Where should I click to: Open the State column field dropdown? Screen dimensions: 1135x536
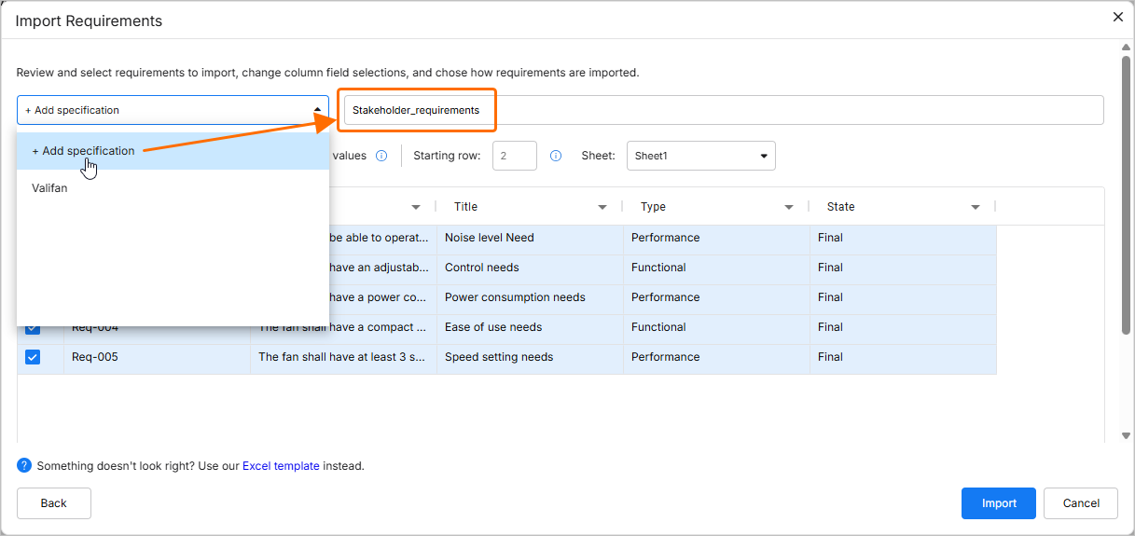tap(976, 207)
